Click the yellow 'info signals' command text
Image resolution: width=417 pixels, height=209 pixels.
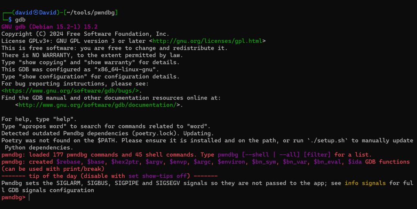[365, 183]
